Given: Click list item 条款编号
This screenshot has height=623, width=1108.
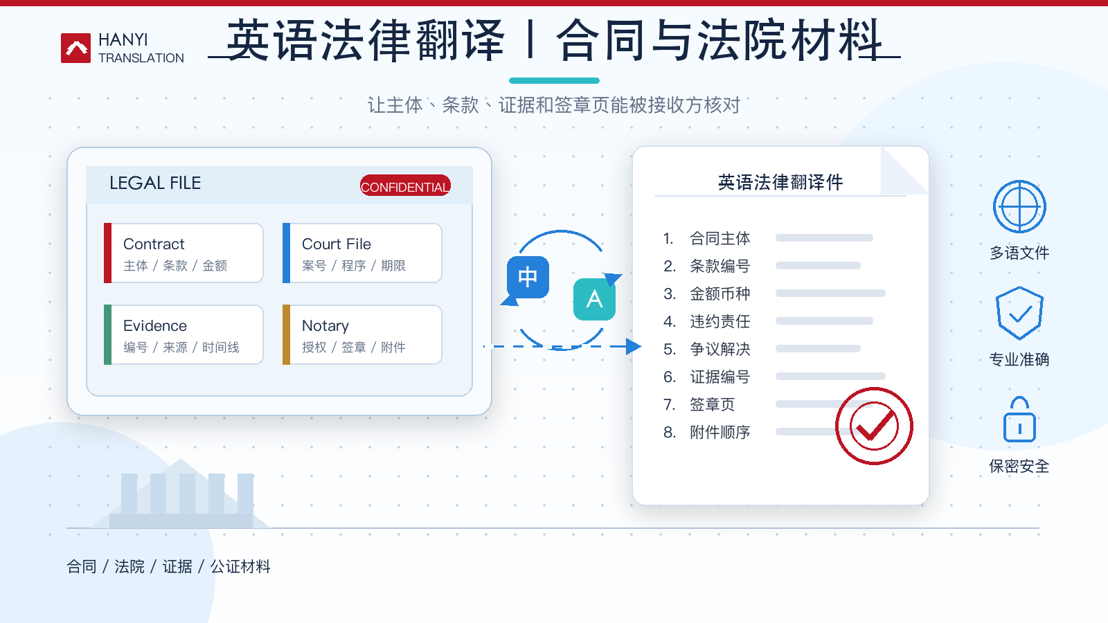Looking at the screenshot, I should pyautogui.click(x=720, y=266).
